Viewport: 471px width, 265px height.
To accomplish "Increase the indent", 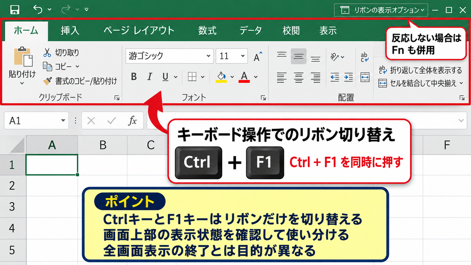I will pos(348,77).
